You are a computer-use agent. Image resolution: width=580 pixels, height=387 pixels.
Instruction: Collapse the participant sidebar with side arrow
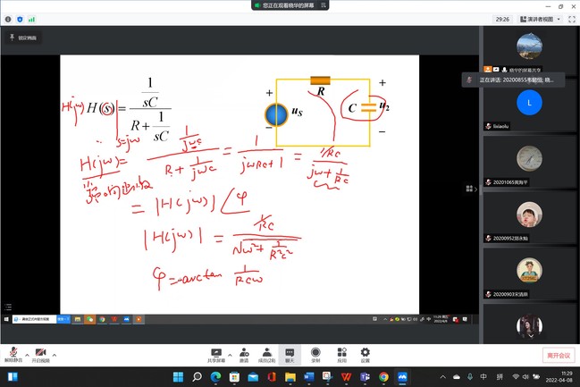coord(470,188)
